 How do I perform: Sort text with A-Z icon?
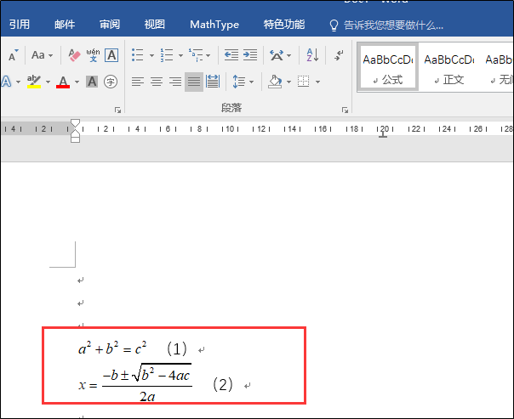click(312, 55)
